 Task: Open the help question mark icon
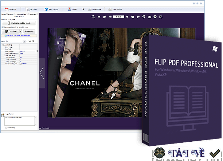(x=155, y=17)
